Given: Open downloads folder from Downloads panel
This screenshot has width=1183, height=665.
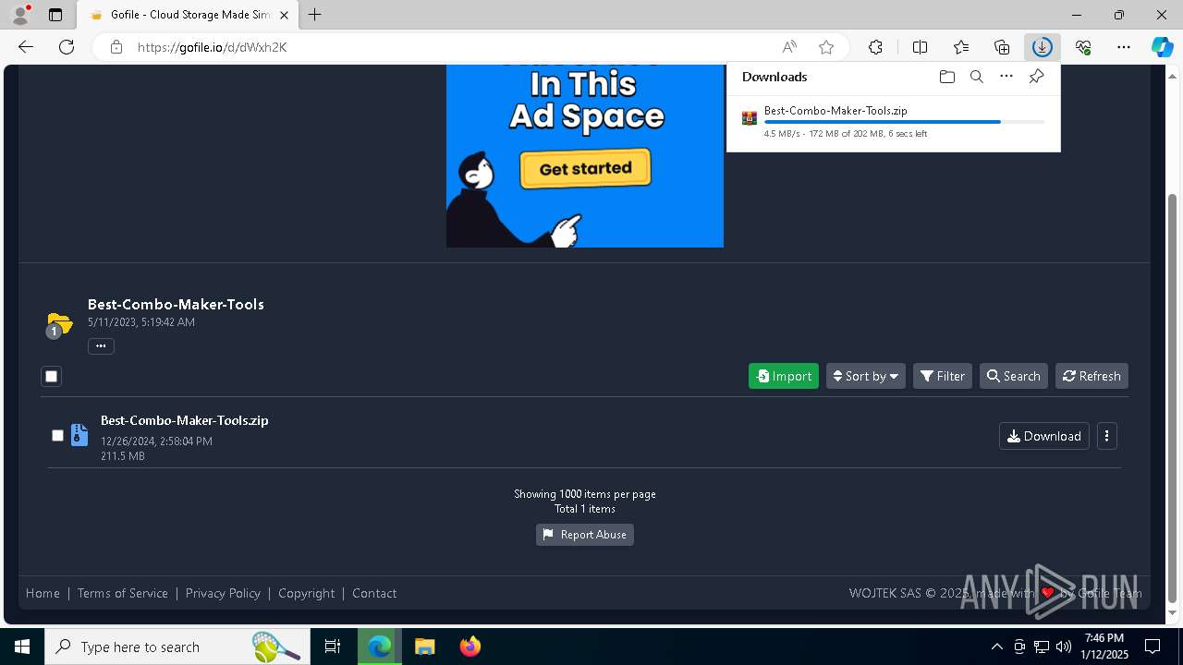Looking at the screenshot, I should (x=946, y=77).
